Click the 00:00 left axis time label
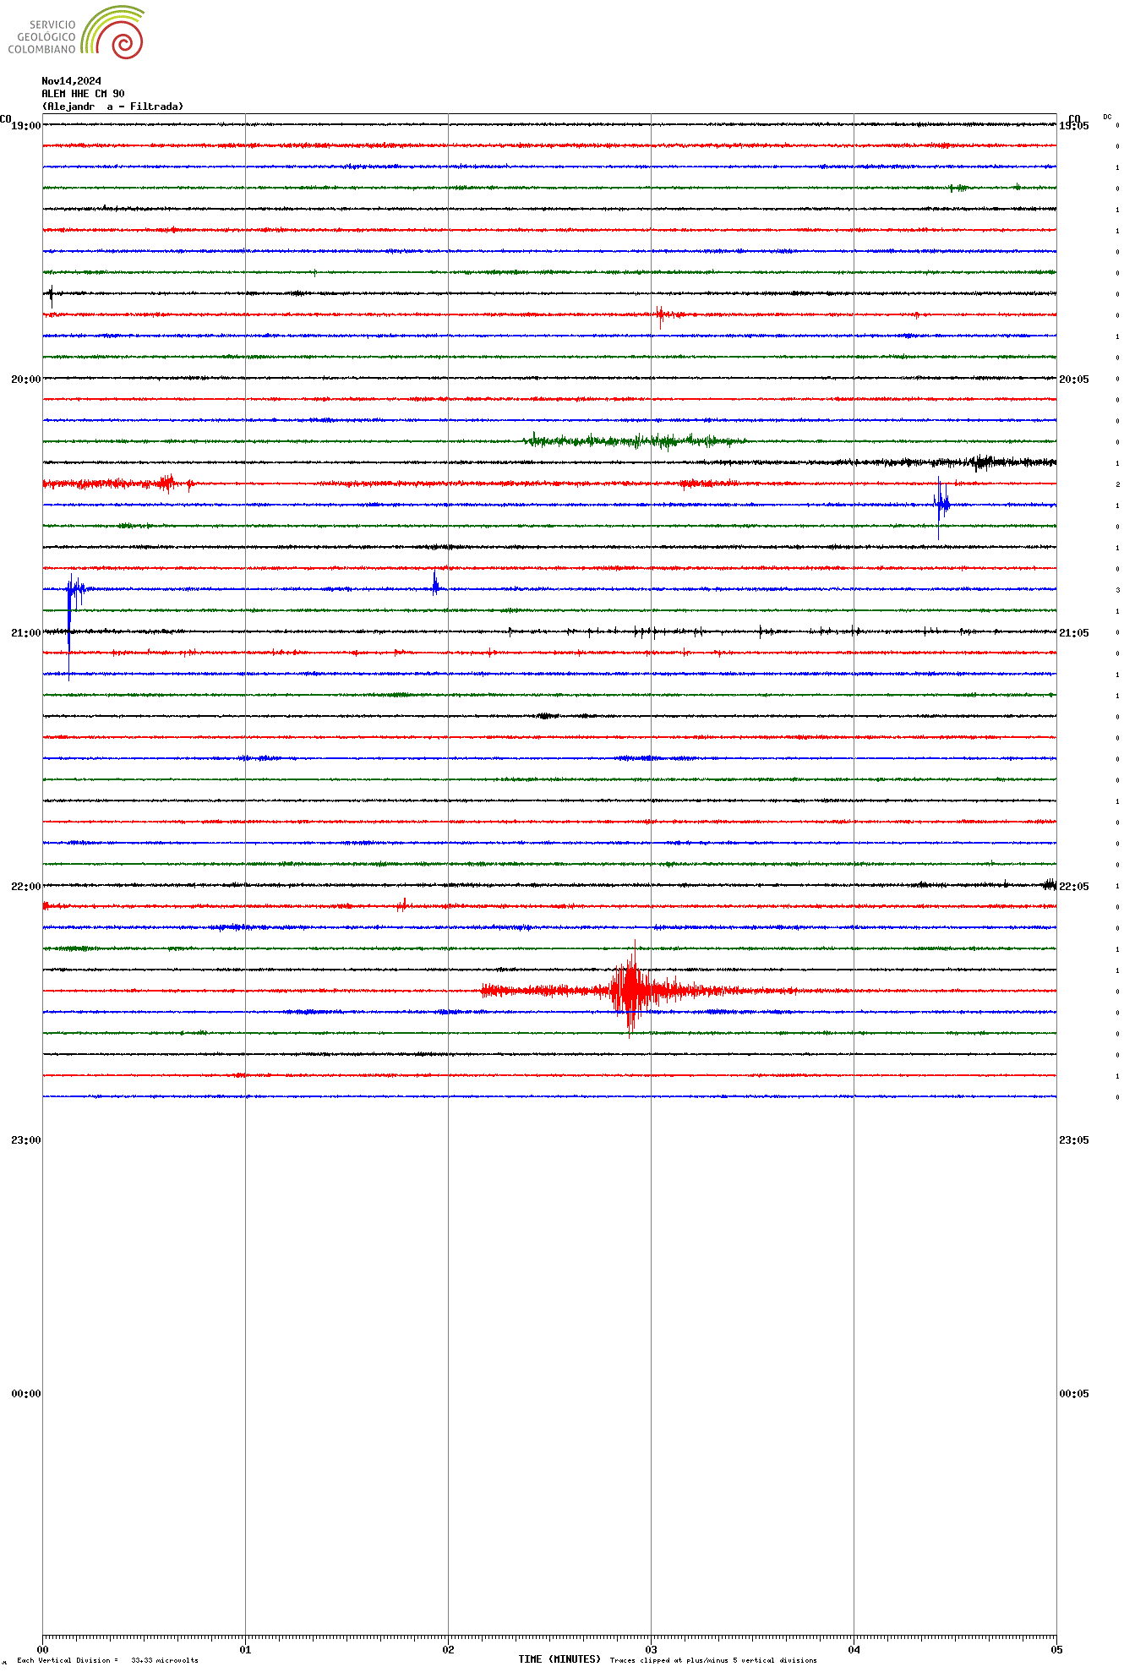1124x1672 pixels. [25, 1394]
